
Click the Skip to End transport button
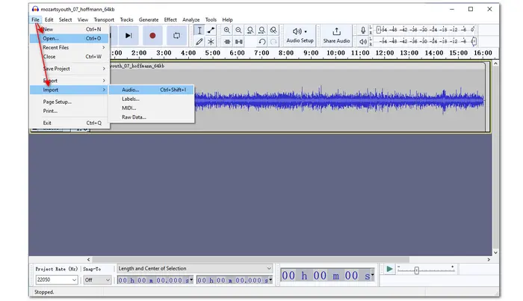129,35
